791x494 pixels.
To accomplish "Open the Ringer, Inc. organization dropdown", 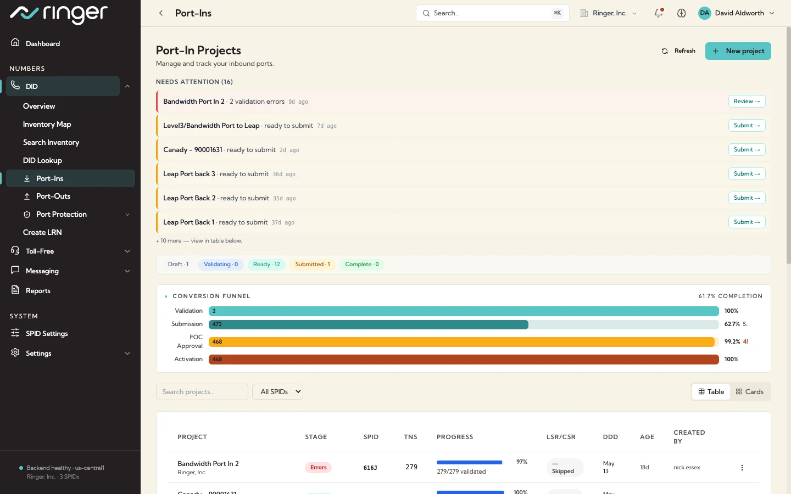I will point(609,13).
